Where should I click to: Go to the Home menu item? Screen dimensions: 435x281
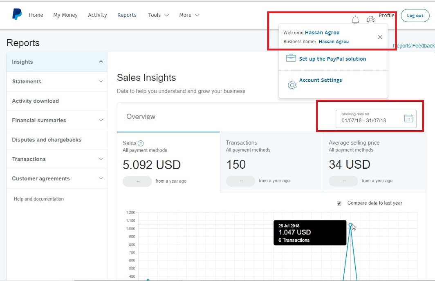tap(36, 15)
